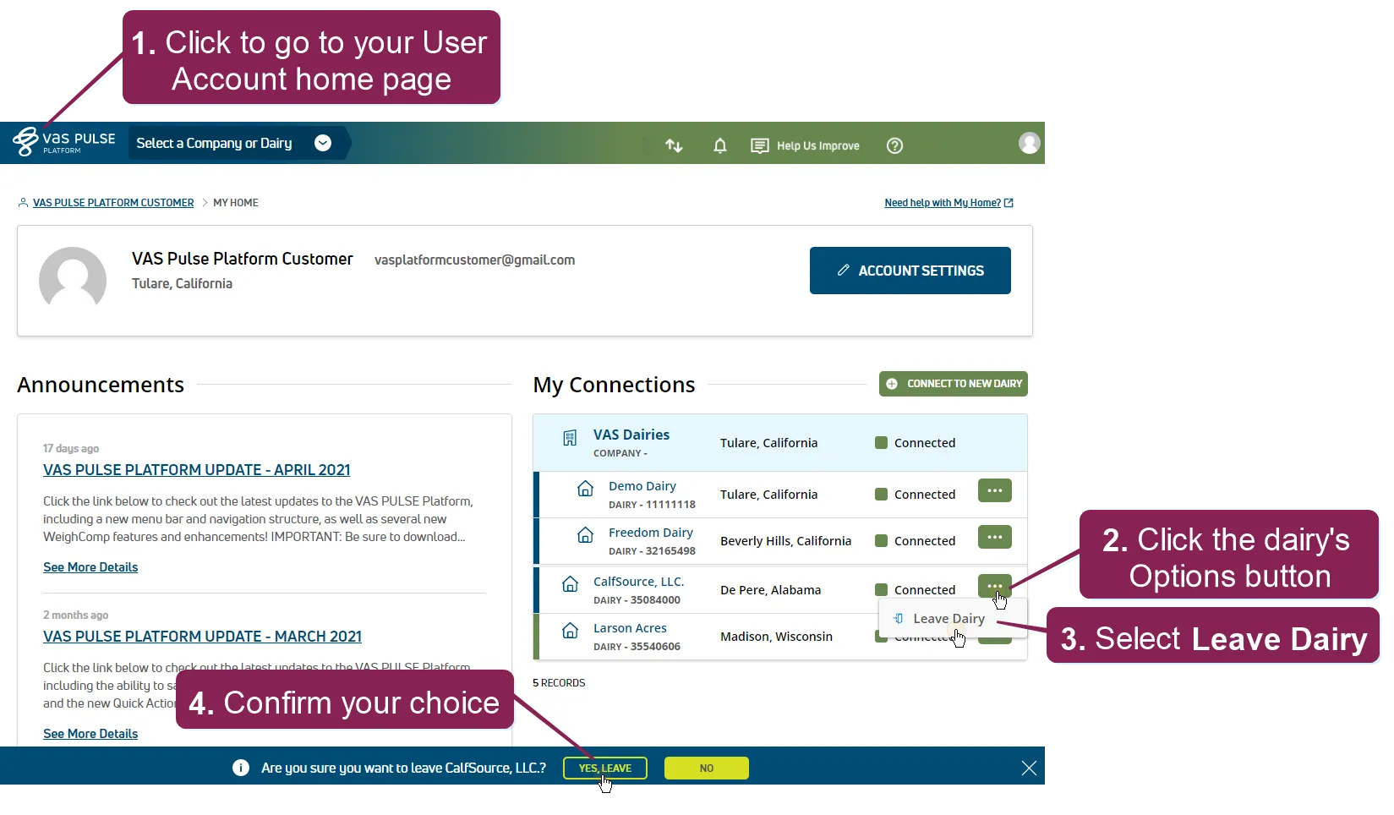The width and height of the screenshot is (1394, 815).
Task: Click the Larson Acres house icon
Action: (571, 631)
